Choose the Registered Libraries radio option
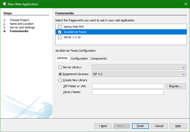Screen dimensions: 190x132 60,74
